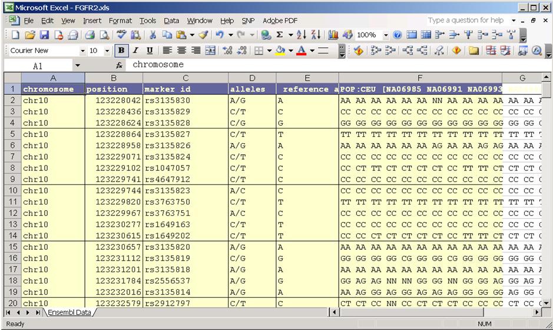Click the Save floppy disk icon
The height and width of the screenshot is (330, 553).
pyautogui.click(x=43, y=35)
